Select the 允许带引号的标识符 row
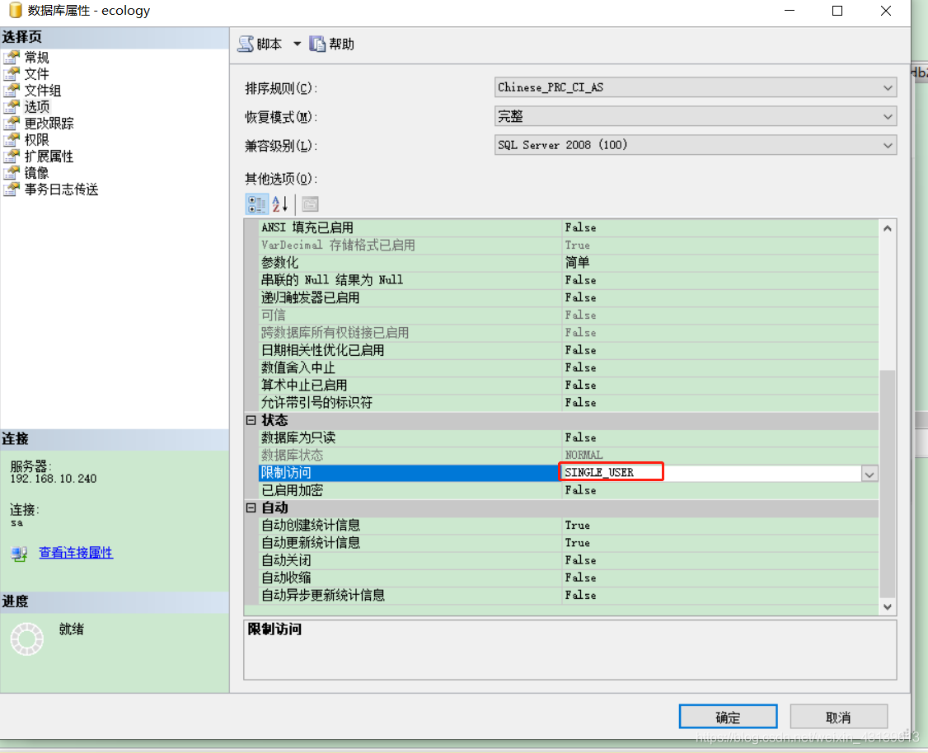 569,403
